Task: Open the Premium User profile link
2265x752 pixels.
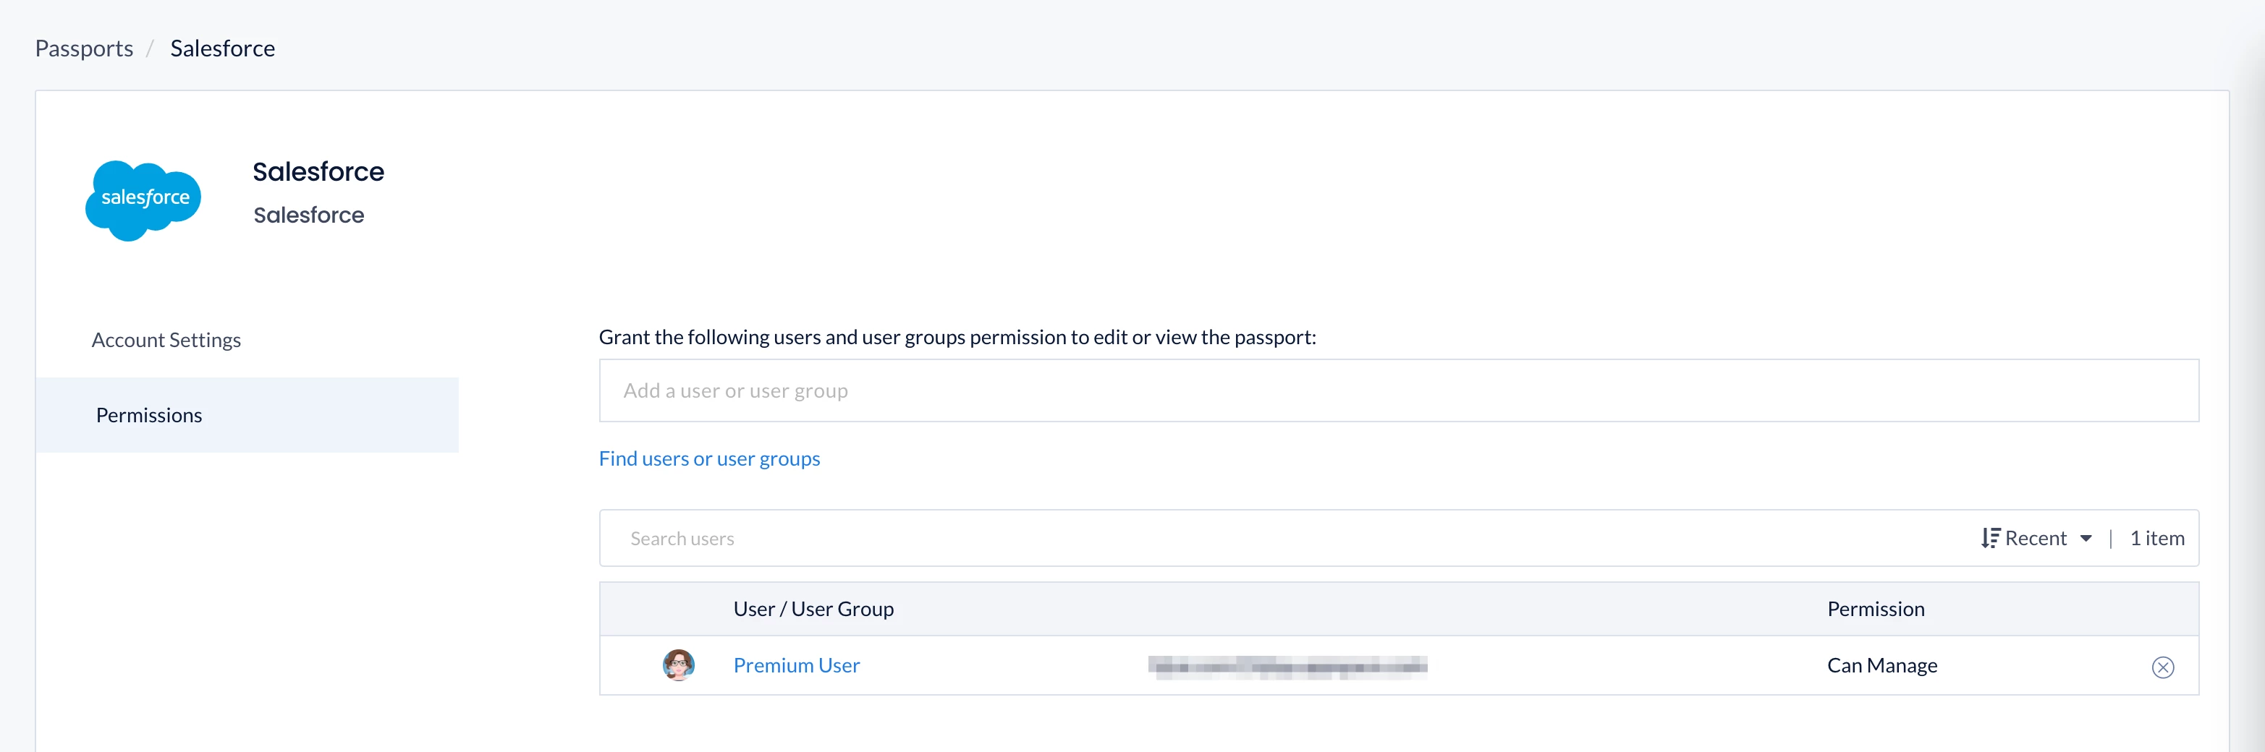Action: tap(797, 666)
